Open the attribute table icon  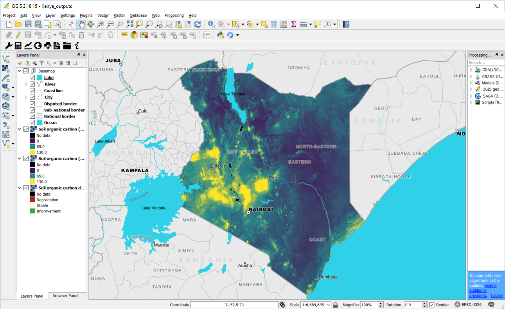tap(274, 24)
